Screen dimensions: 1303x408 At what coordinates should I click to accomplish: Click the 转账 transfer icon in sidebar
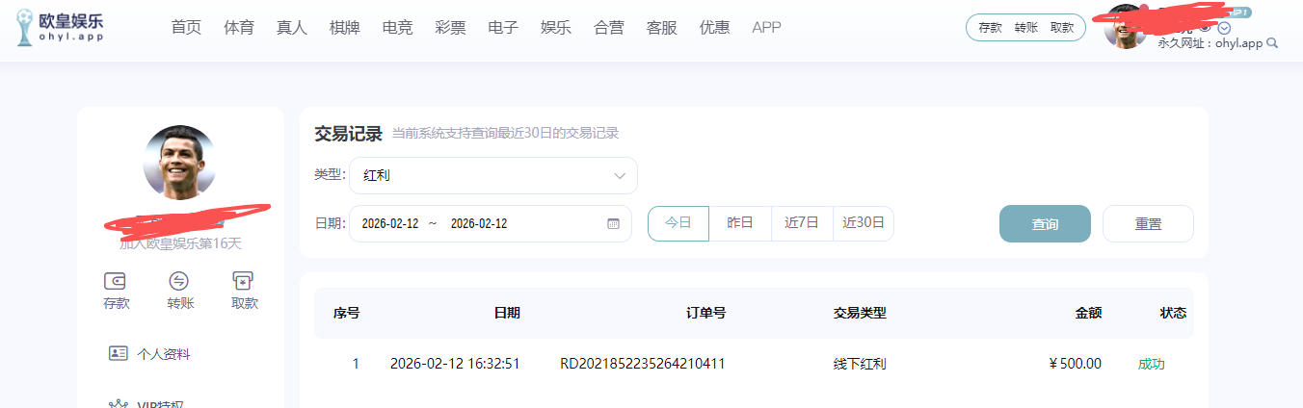[x=179, y=281]
